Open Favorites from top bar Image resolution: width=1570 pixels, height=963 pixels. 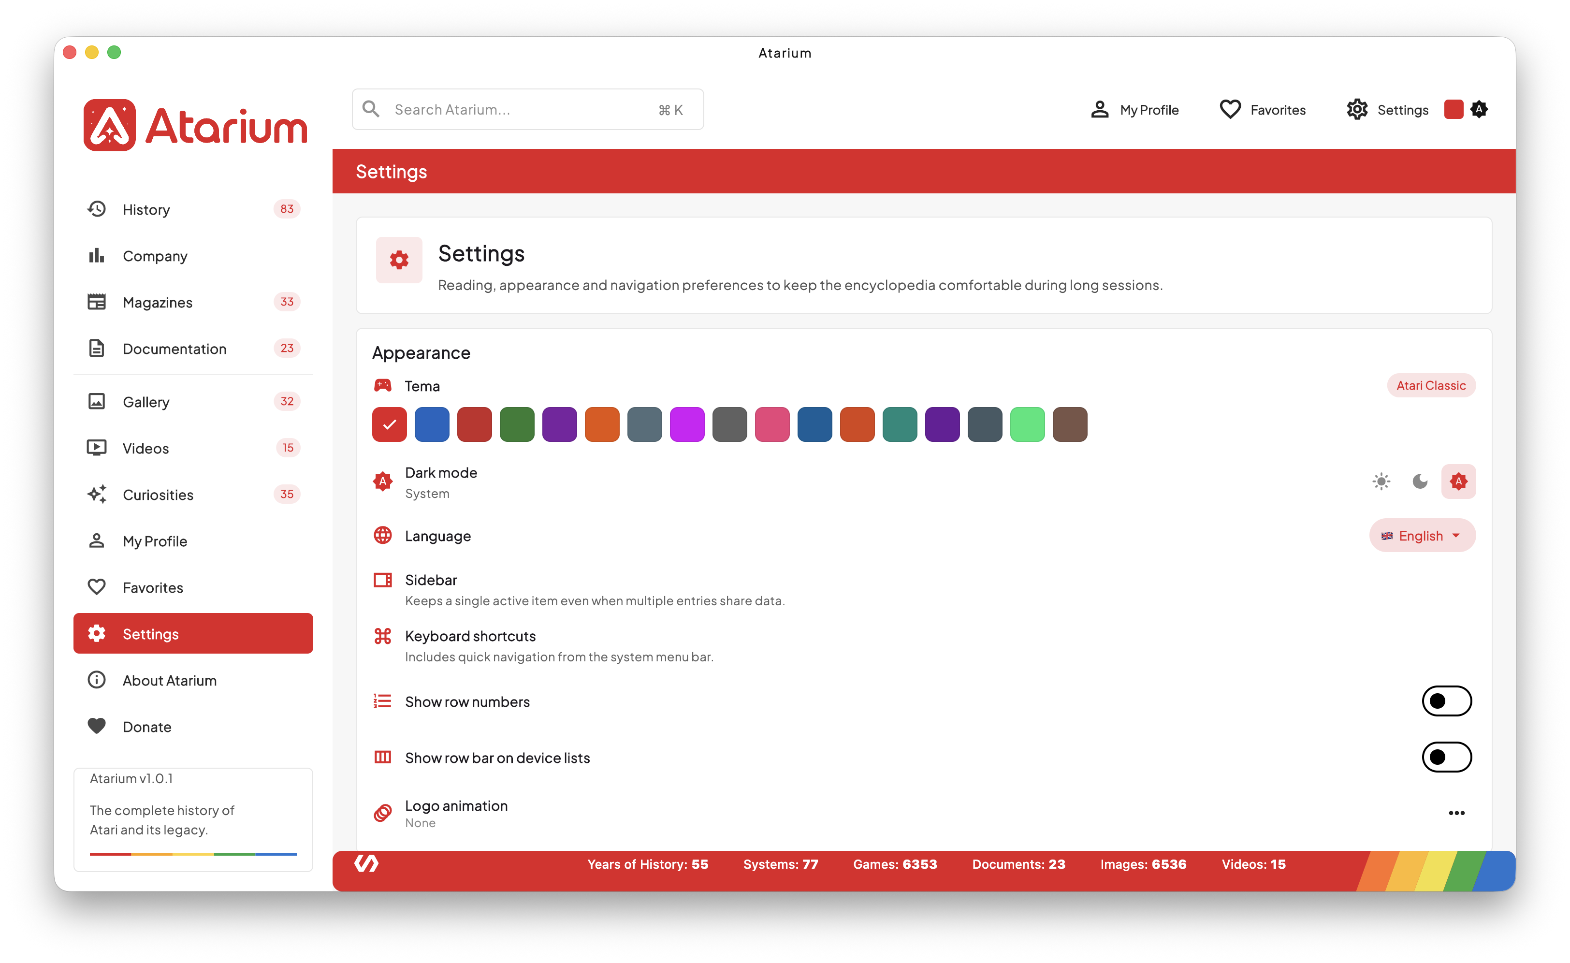click(x=1262, y=110)
